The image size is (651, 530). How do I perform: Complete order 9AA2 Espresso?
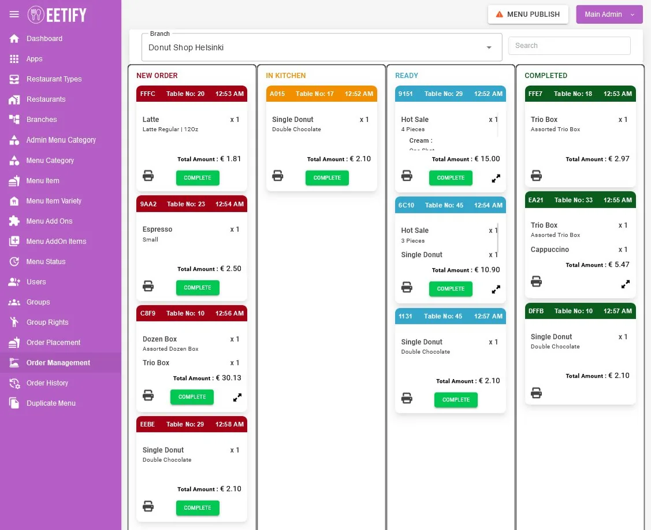click(x=198, y=287)
